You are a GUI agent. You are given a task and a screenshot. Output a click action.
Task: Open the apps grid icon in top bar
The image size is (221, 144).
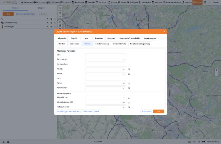pos(205,2)
